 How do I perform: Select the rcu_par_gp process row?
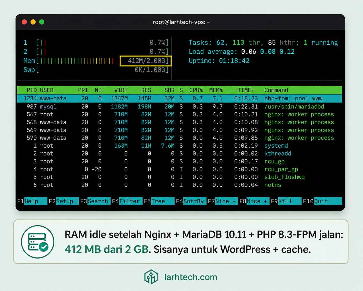pyautogui.click(x=179, y=169)
